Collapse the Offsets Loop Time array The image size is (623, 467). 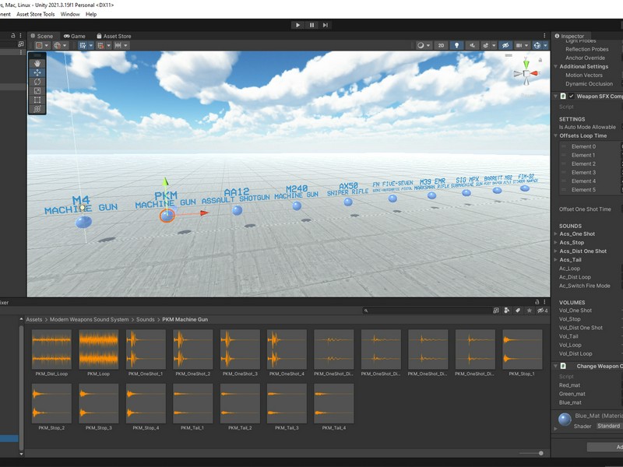tap(556, 135)
